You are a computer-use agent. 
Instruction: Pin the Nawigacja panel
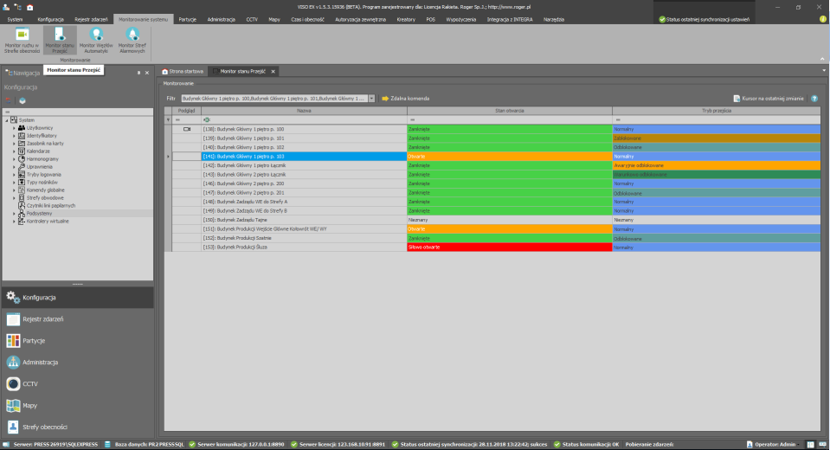pyautogui.click(x=138, y=73)
